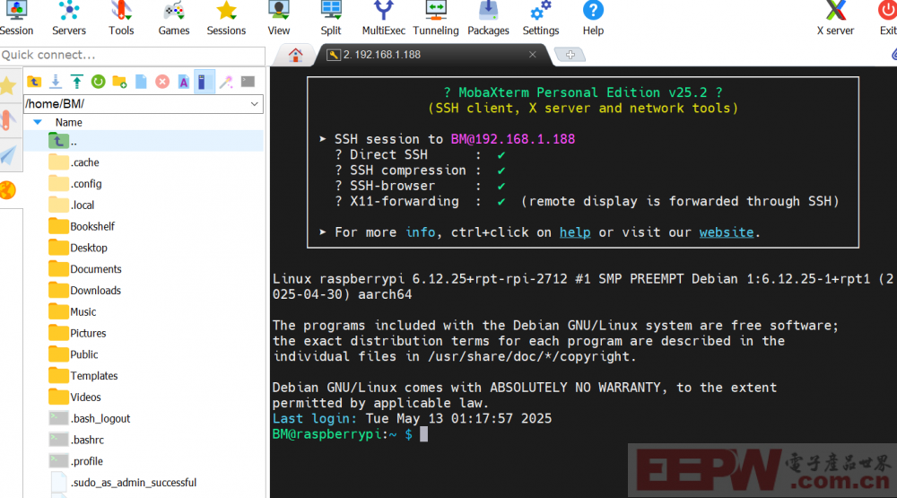The width and height of the screenshot is (897, 498).
Task: Rename the file with the letter A icon
Action: (x=184, y=82)
